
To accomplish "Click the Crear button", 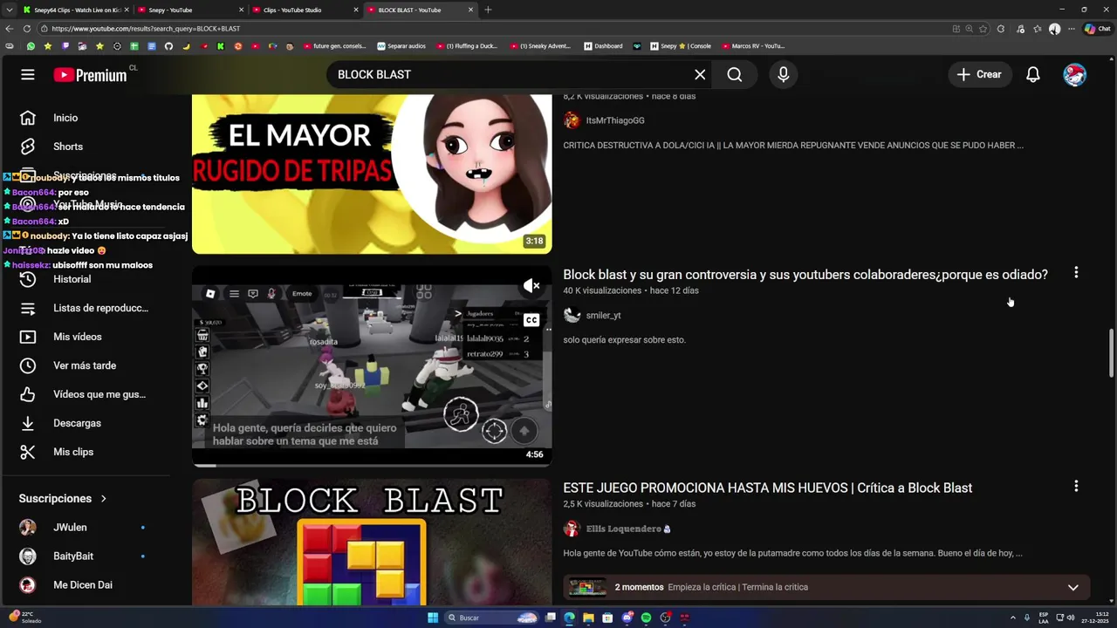I will point(979,74).
